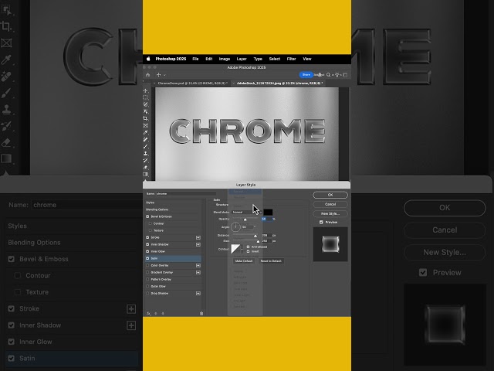Toggle the Invert checkbox
Image resolution: width=494 pixels, height=371 pixels.
pyautogui.click(x=248, y=251)
